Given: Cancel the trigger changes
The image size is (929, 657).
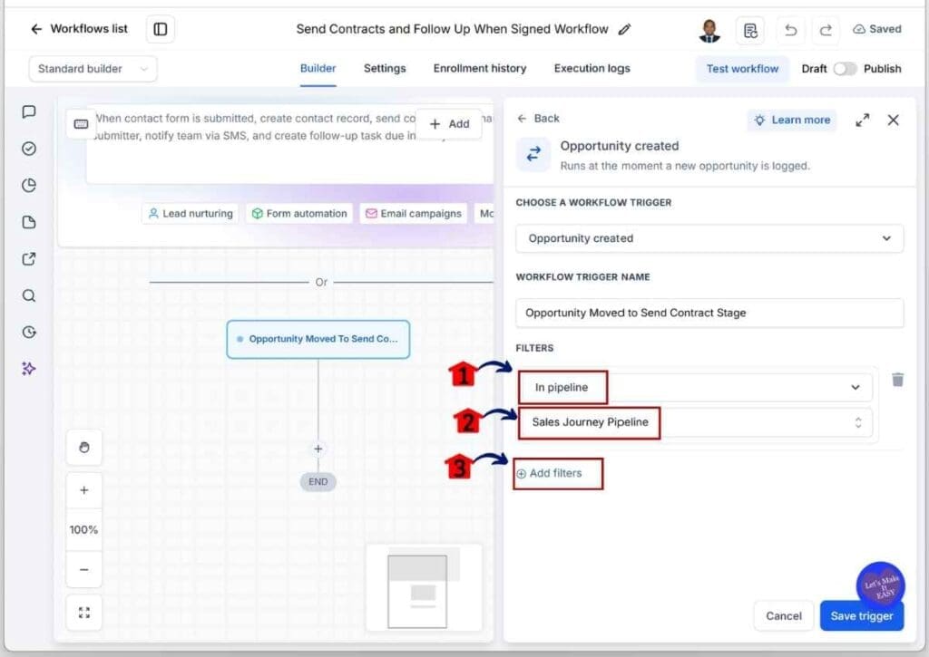Looking at the screenshot, I should click(783, 615).
